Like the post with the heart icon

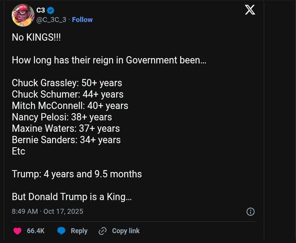(17, 231)
